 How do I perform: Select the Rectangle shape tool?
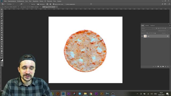pos(2,49)
